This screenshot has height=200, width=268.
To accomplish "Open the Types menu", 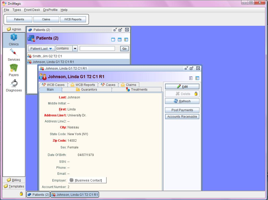I will 17,10.
